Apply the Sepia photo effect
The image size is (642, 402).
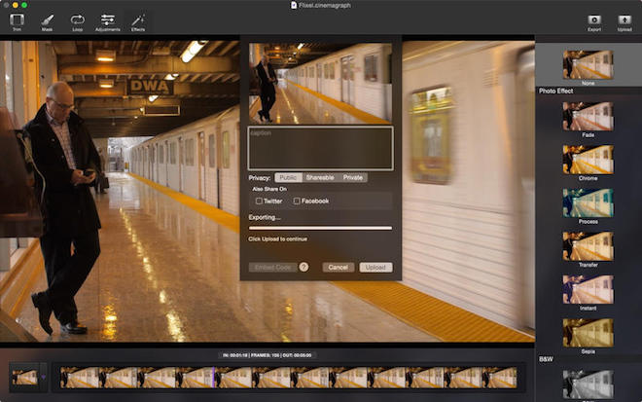click(588, 333)
